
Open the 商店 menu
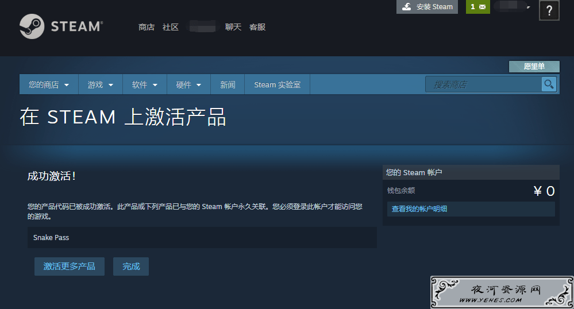(x=147, y=27)
